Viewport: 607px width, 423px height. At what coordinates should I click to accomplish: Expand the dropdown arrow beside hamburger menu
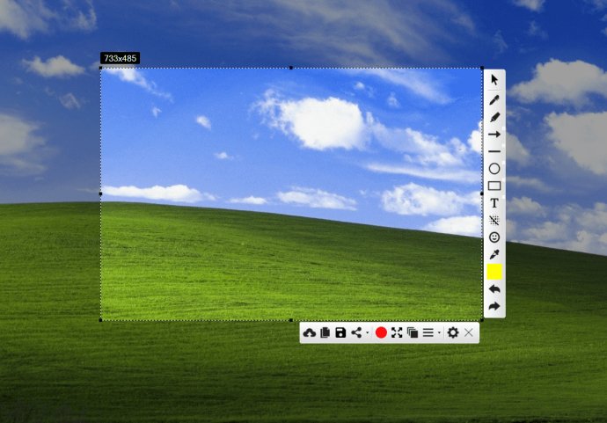(439, 332)
